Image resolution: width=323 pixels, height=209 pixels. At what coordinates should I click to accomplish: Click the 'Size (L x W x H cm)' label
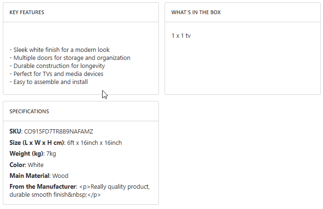point(37,142)
